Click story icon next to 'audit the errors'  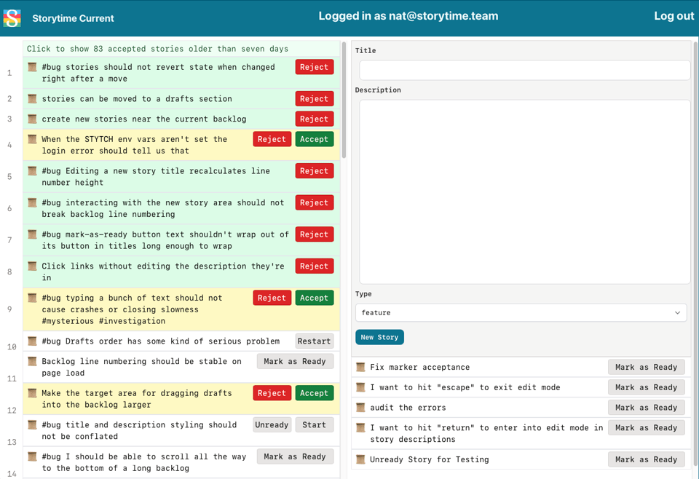tap(360, 408)
